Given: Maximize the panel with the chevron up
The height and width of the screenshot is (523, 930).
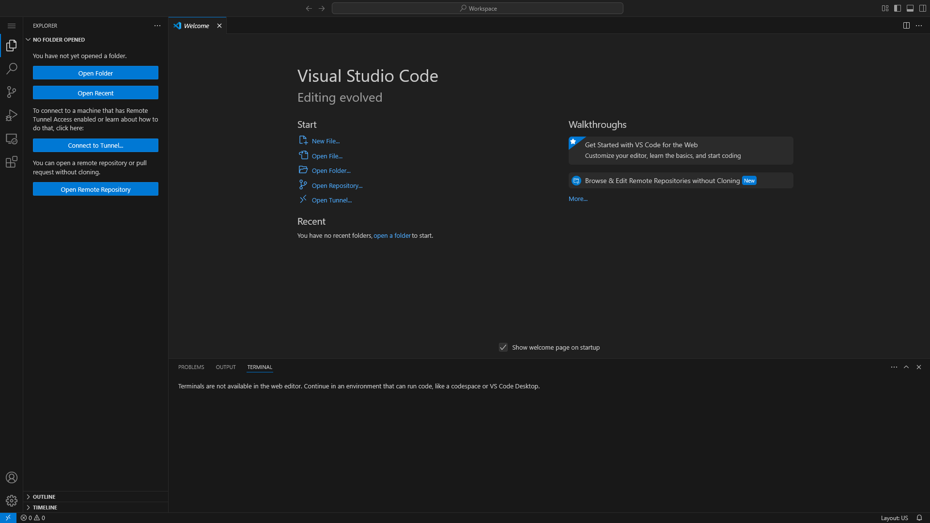Looking at the screenshot, I should point(906,367).
